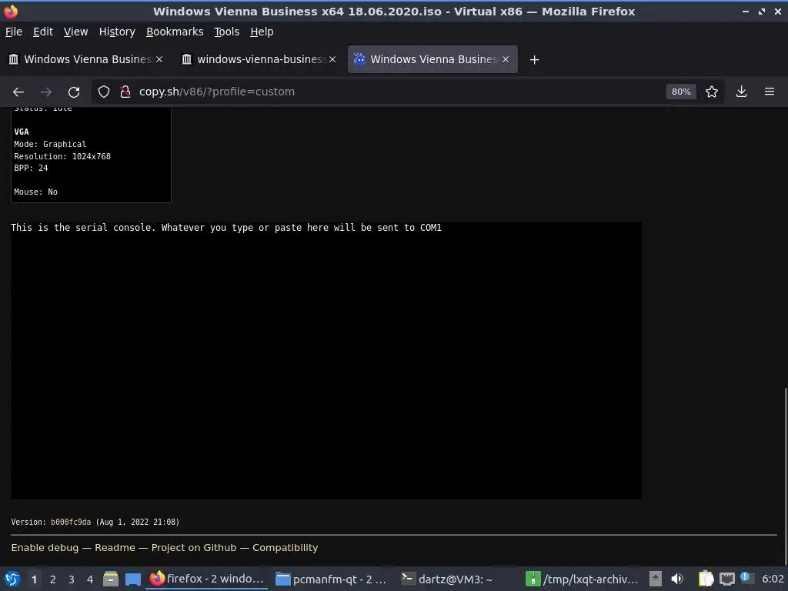Open the volume control tray icon

click(x=677, y=579)
